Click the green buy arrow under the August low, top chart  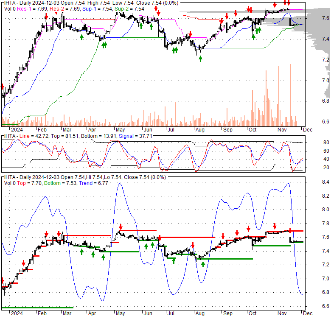pyautogui.click(x=200, y=59)
